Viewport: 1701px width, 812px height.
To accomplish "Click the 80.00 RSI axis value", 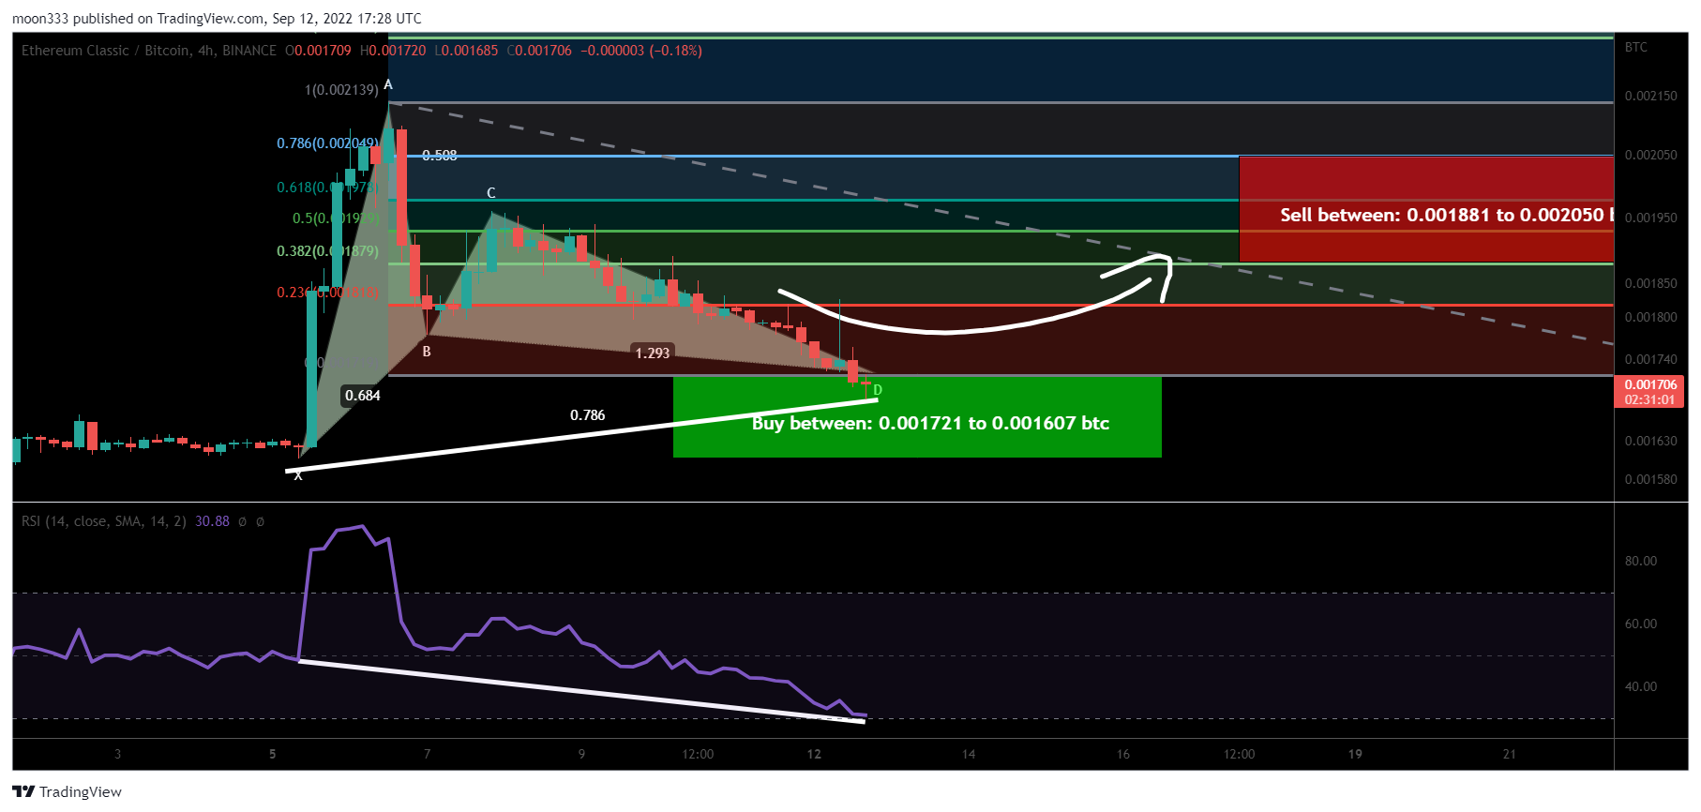I will click(x=1641, y=561).
